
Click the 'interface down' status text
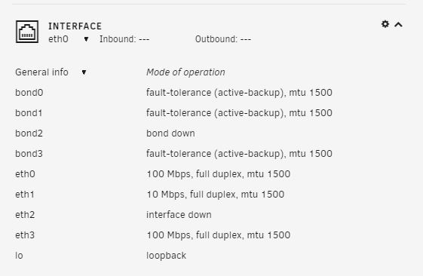[179, 215]
